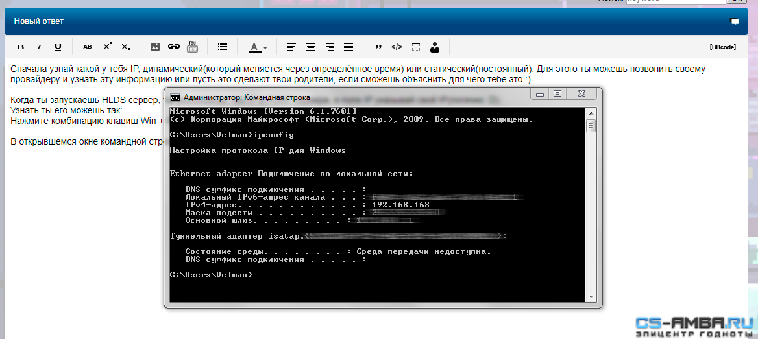Apply superscript formatting
The image size is (758, 339).
click(107, 47)
